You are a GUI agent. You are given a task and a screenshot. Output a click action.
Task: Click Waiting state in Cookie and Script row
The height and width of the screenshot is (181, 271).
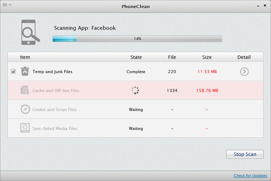136,110
